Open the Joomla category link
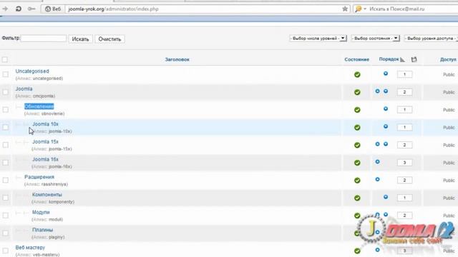 24,89
